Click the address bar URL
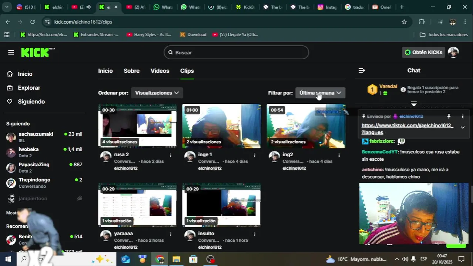Image resolution: width=473 pixels, height=266 pixels. [x=83, y=22]
